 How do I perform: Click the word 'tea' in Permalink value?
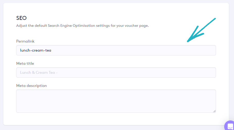pyautogui.click(x=48, y=50)
